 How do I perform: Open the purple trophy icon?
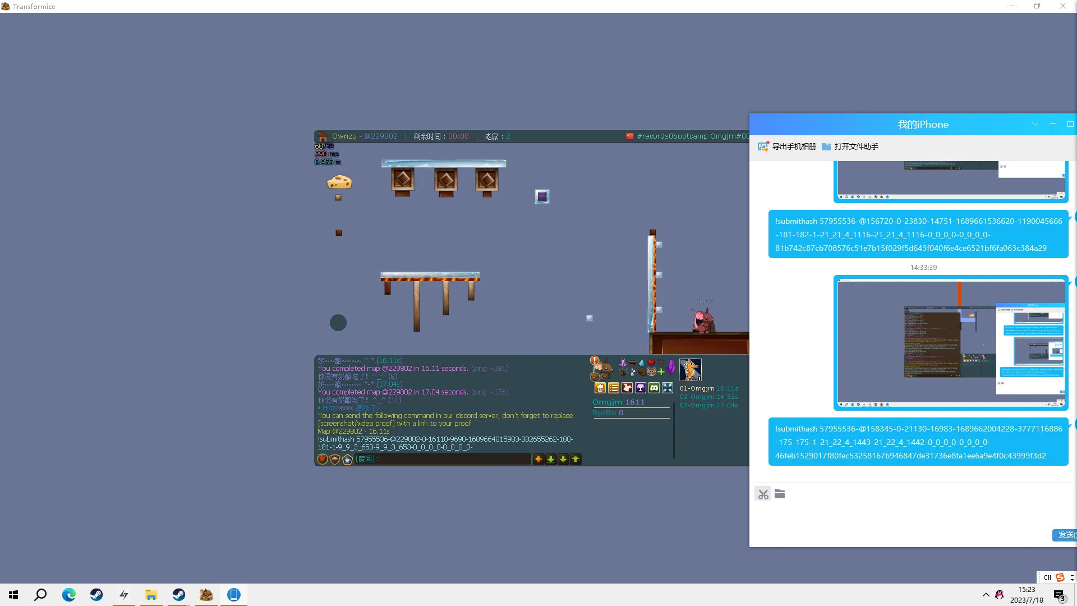pyautogui.click(x=641, y=388)
